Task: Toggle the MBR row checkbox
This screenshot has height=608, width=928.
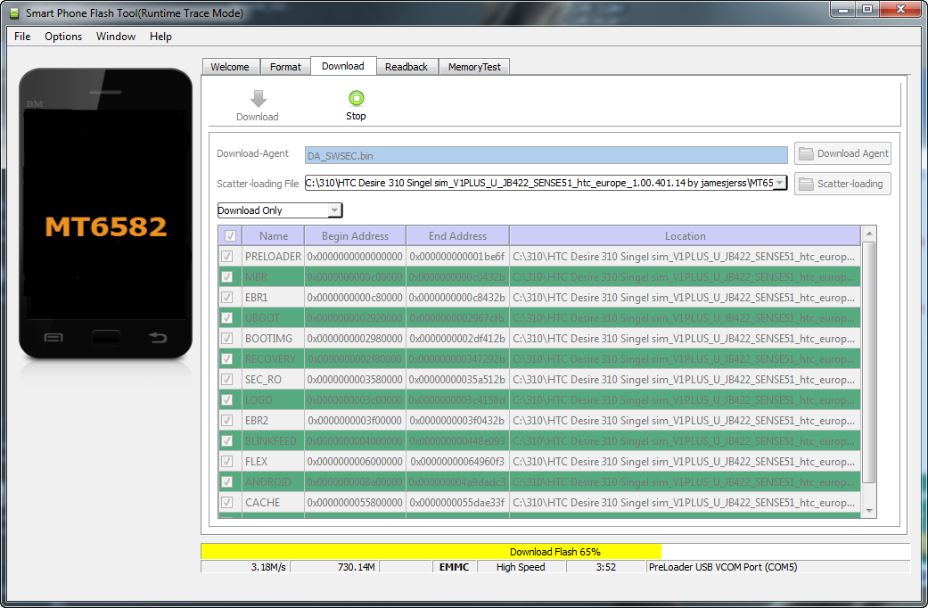Action: pos(226,277)
